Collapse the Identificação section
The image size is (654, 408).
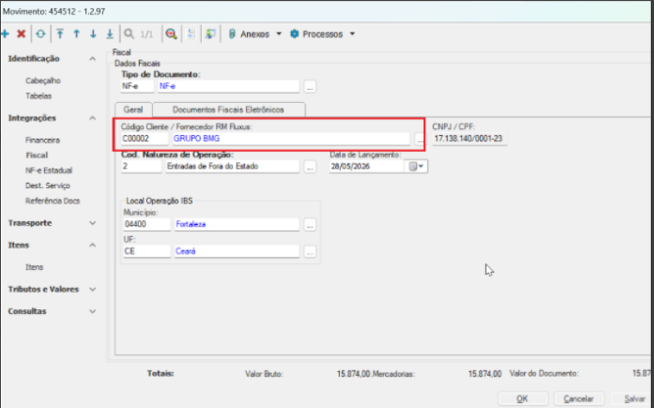(x=92, y=59)
